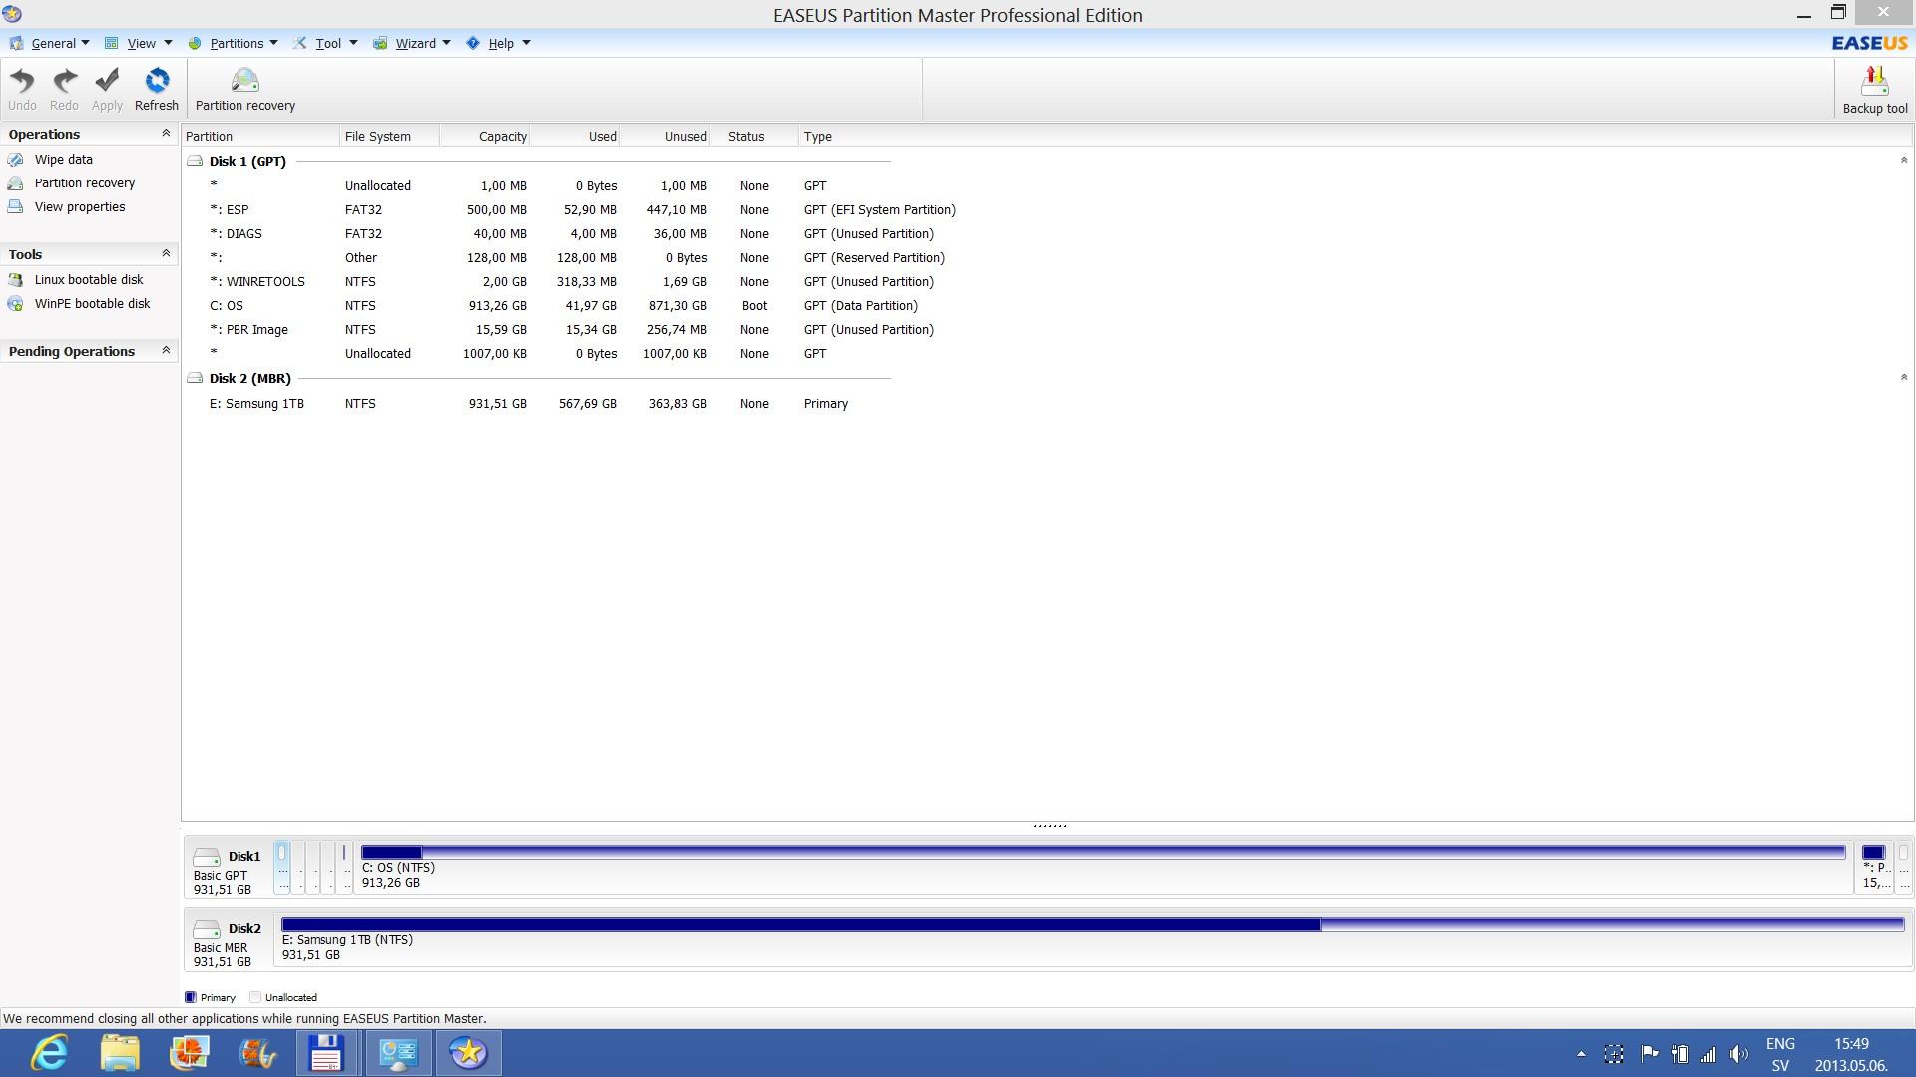This screenshot has width=1916, height=1077.
Task: Click the Wipe data link
Action: click(x=63, y=160)
